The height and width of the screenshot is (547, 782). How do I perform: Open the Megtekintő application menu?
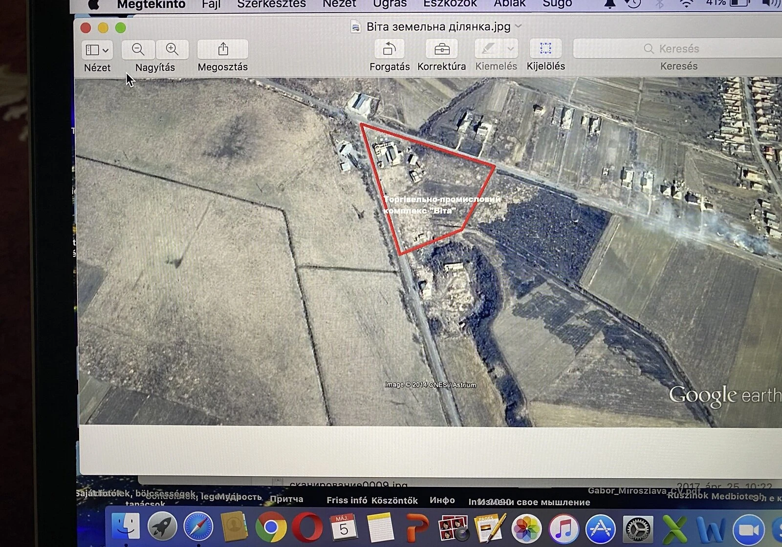[x=151, y=4]
